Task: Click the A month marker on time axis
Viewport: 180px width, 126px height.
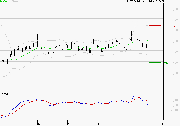Action: pyautogui.click(x=39, y=124)
